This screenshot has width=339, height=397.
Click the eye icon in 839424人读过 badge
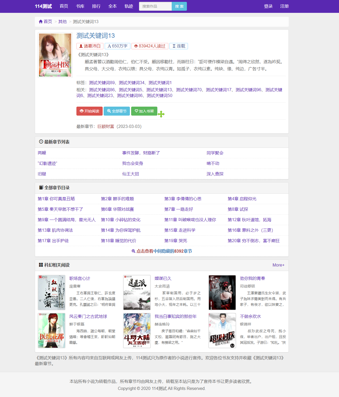(136, 46)
